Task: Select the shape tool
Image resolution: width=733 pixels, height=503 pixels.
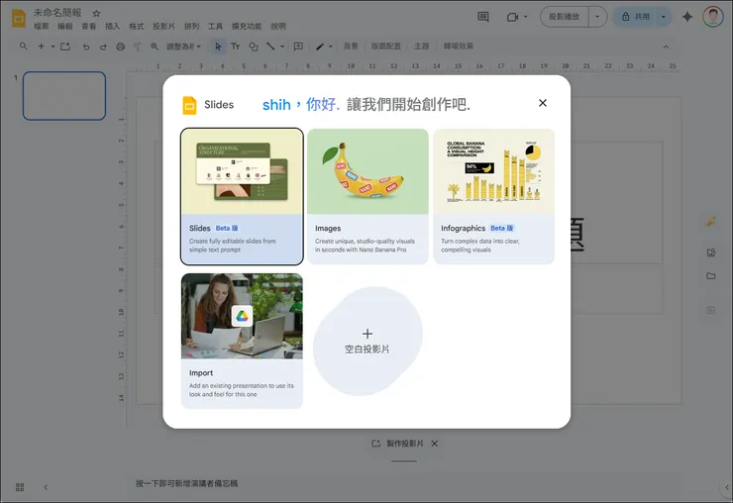Action: pos(253,47)
